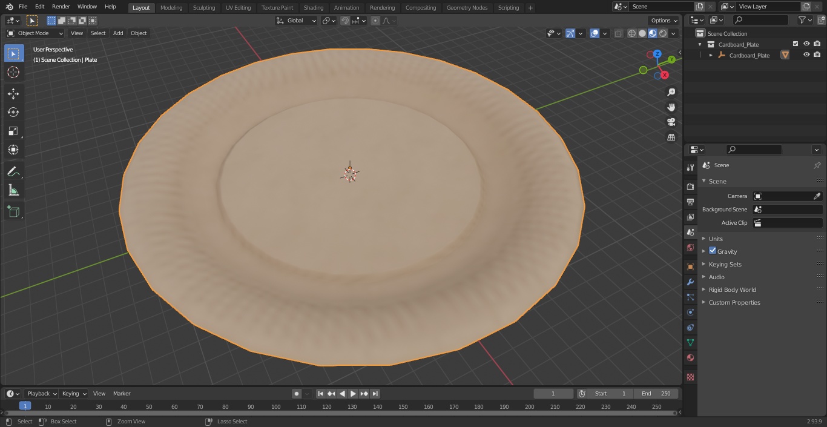Open the Output properties tab
827x427 pixels.
tap(690, 202)
